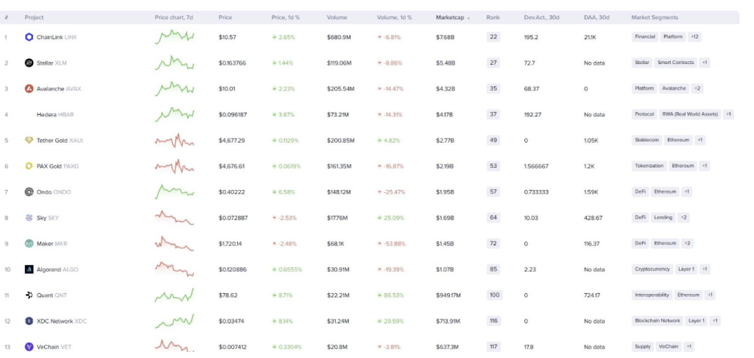The width and height of the screenshot is (754, 358).
Task: Sort by Volume column header
Action: 337,18
